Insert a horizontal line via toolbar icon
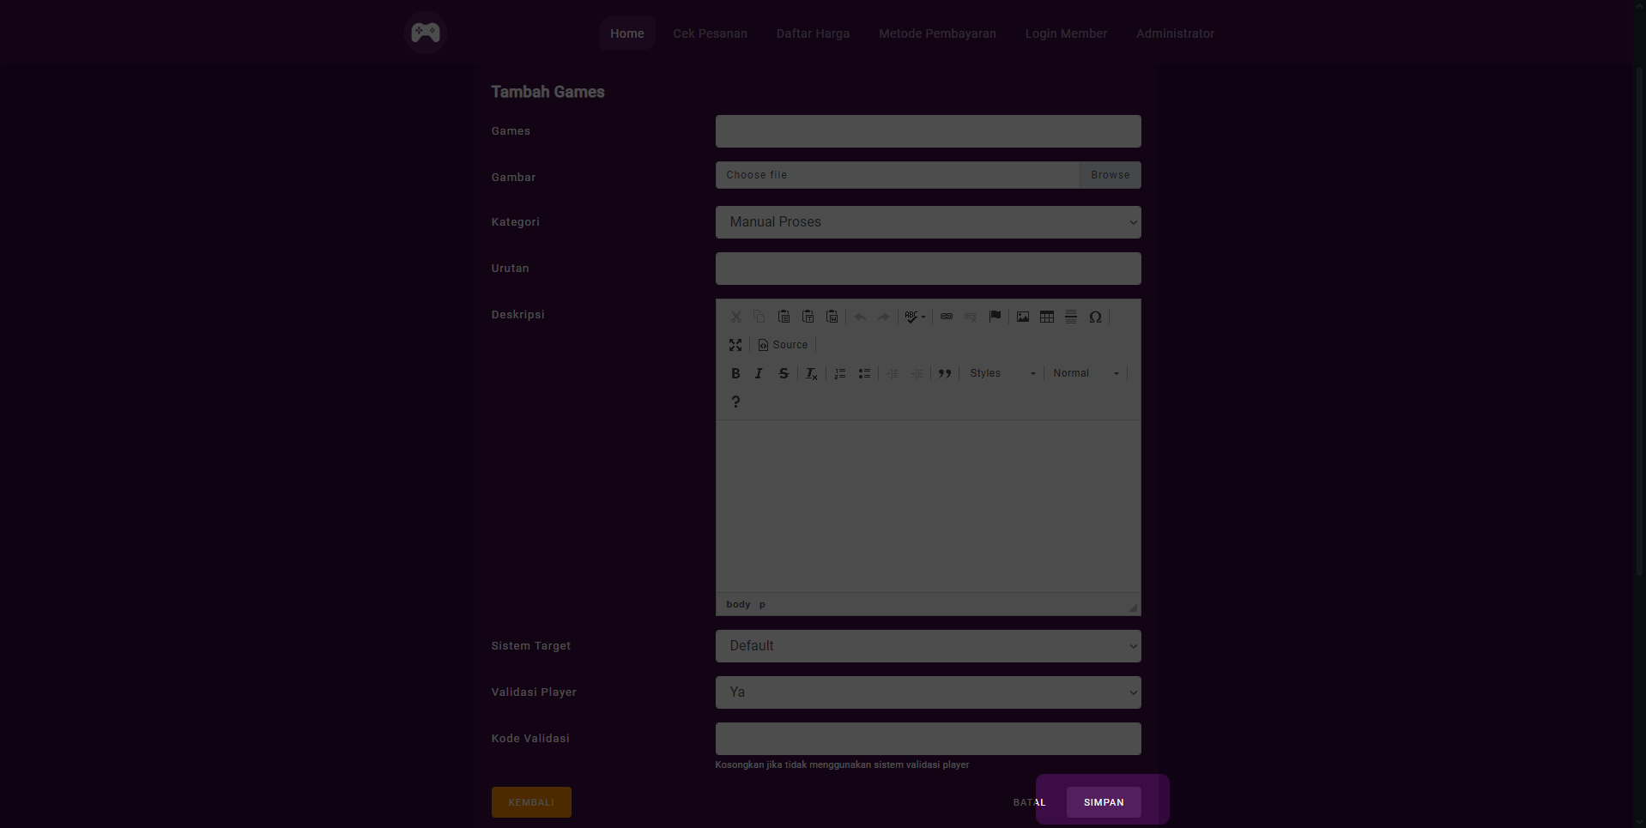 1071,317
